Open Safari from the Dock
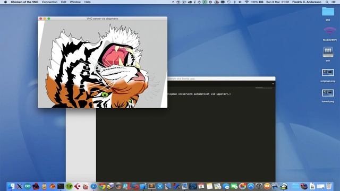This screenshot has height=191, width=340. [x=93, y=186]
